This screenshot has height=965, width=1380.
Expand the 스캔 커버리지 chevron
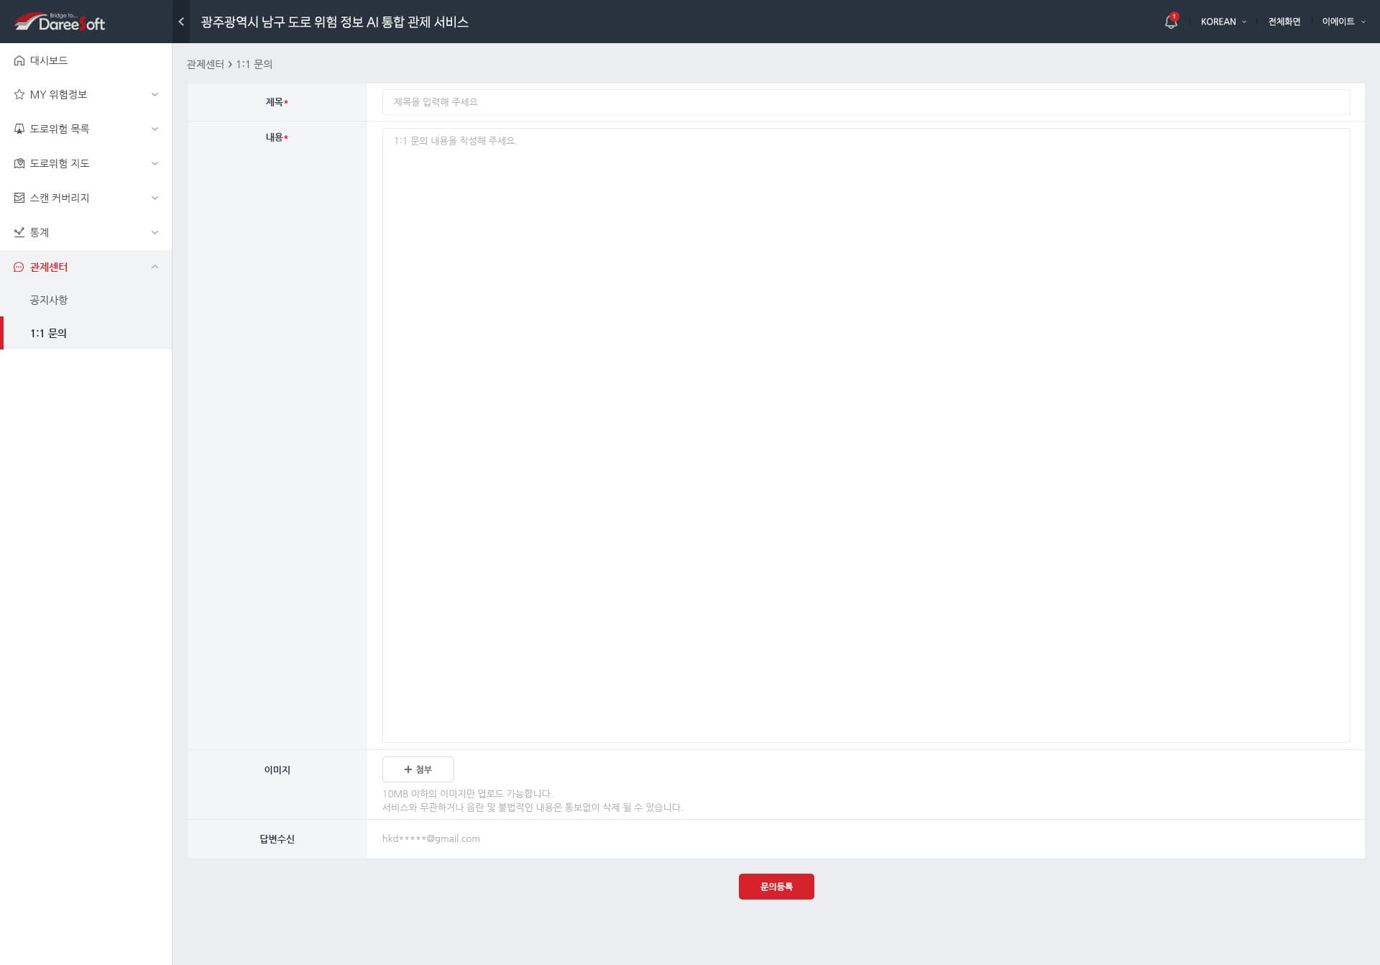pos(155,198)
